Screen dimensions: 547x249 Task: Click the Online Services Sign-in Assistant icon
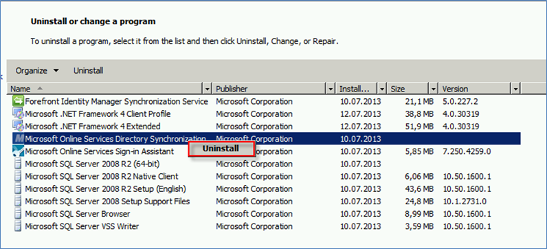(18, 151)
